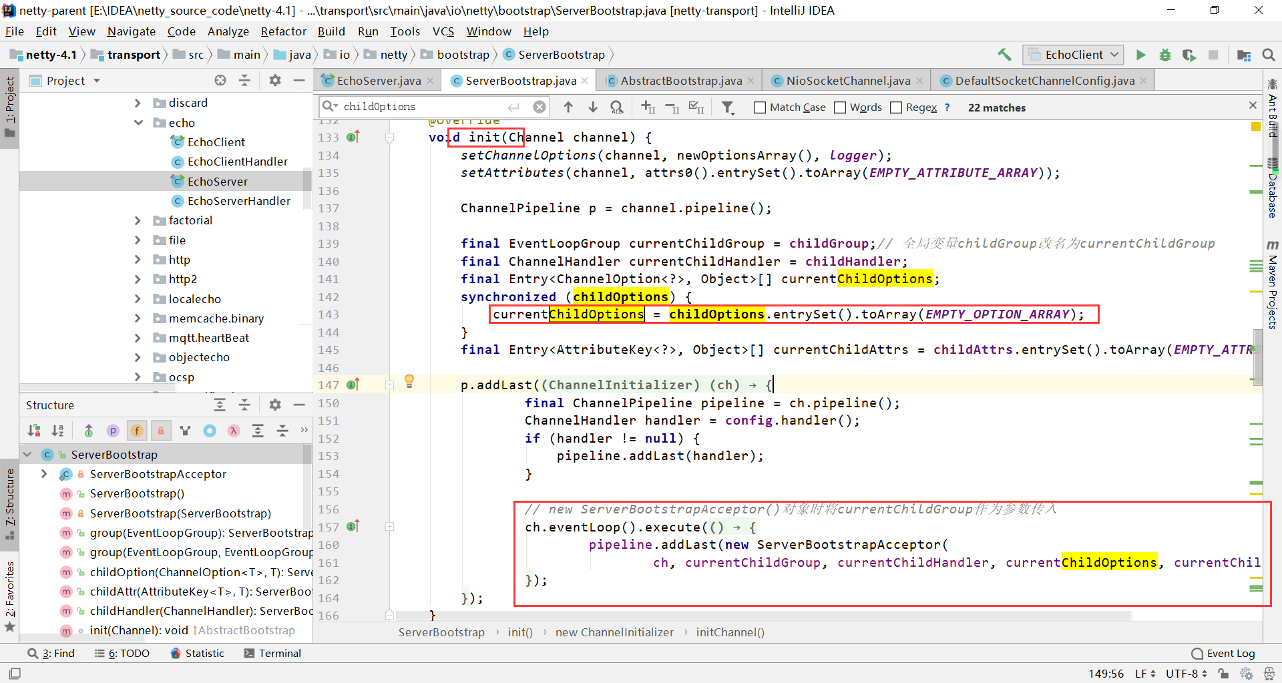Viewport: 1282px width, 683px height.
Task: Sort Structure members alphabetically
Action: pyautogui.click(x=58, y=431)
